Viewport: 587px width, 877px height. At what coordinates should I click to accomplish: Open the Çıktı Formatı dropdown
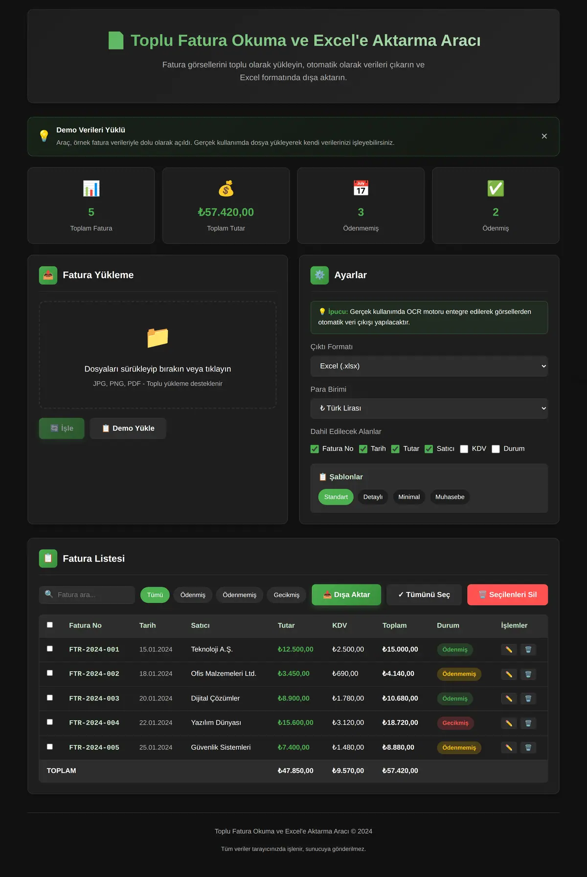(x=429, y=366)
